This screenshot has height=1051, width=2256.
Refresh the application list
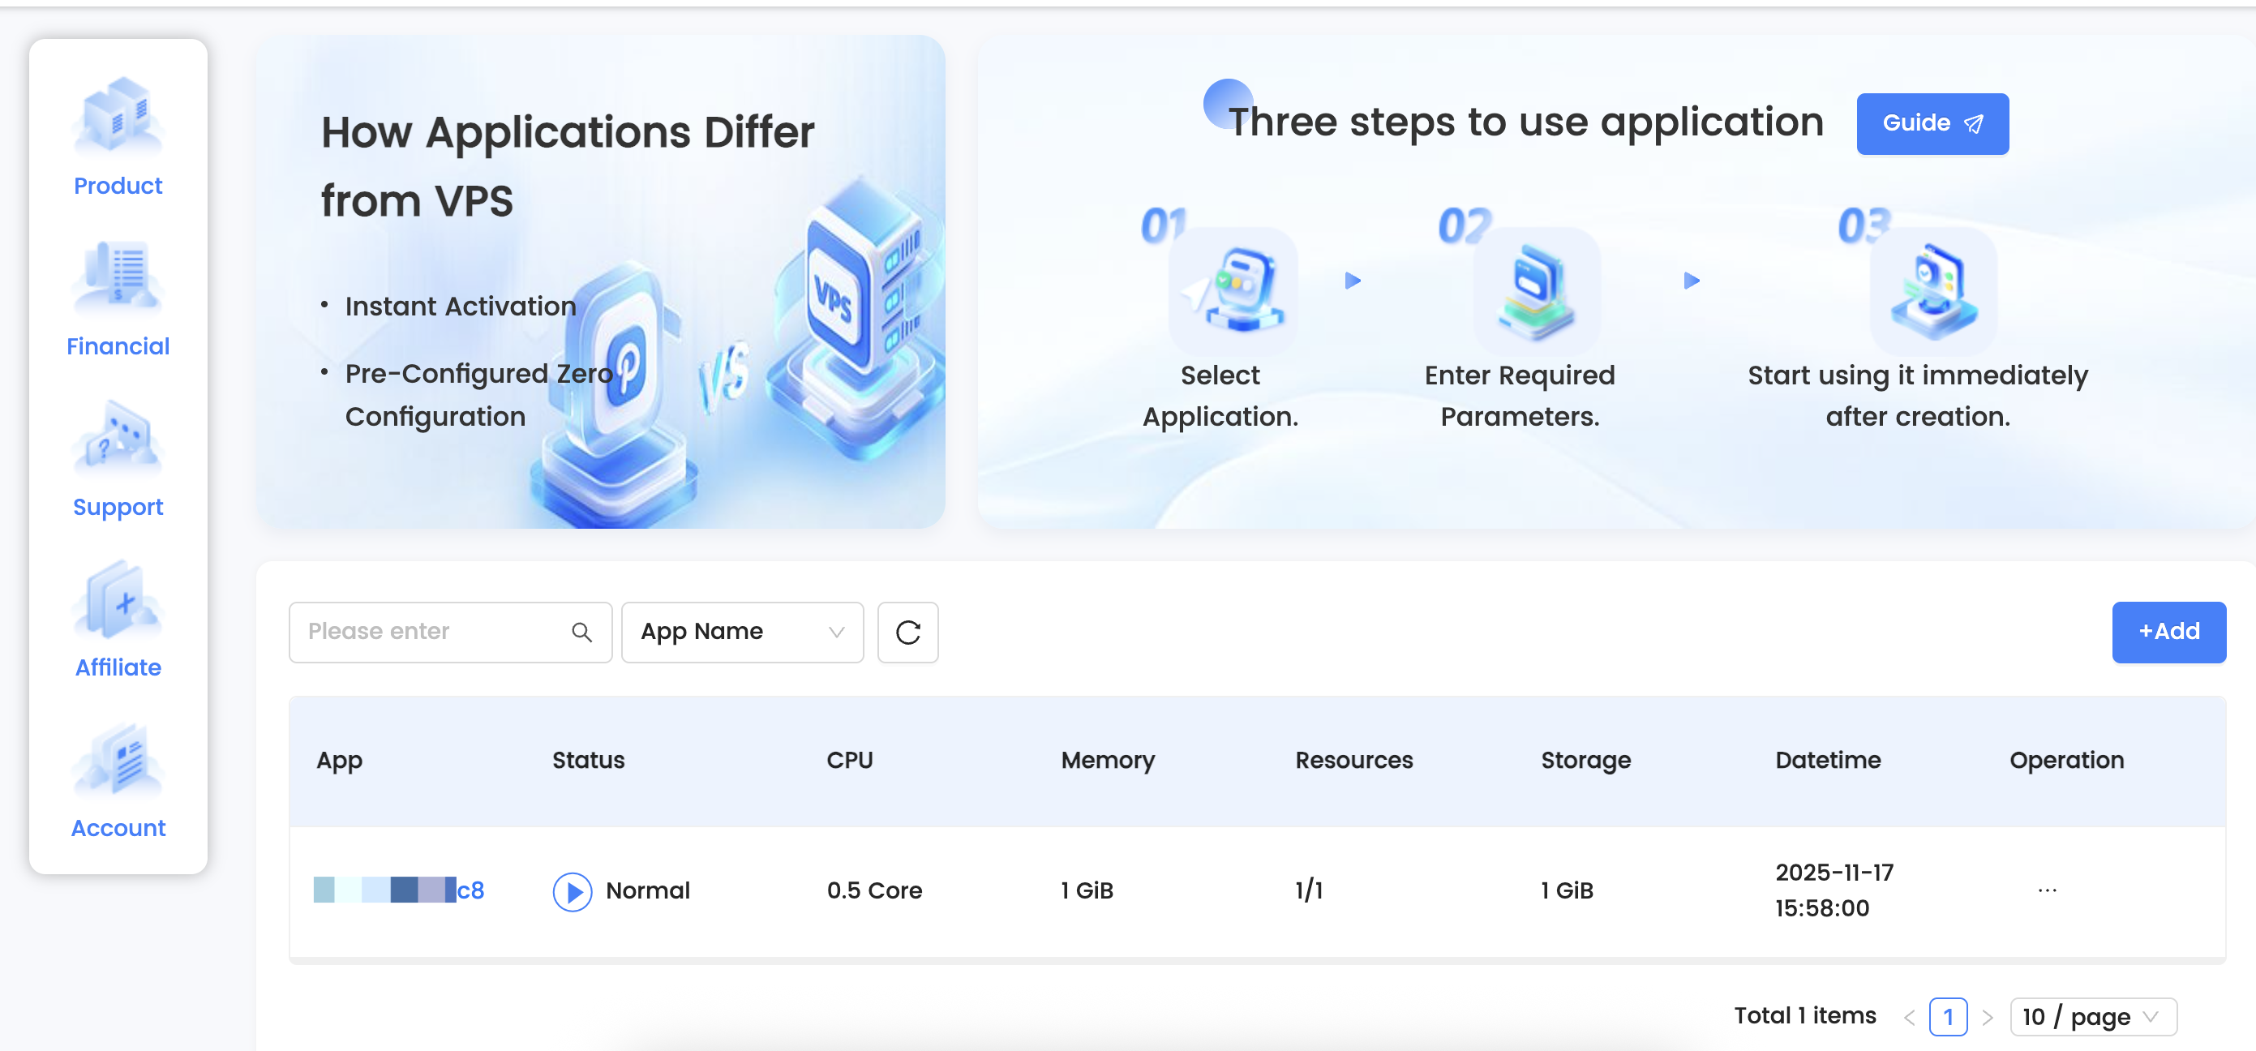pos(907,633)
